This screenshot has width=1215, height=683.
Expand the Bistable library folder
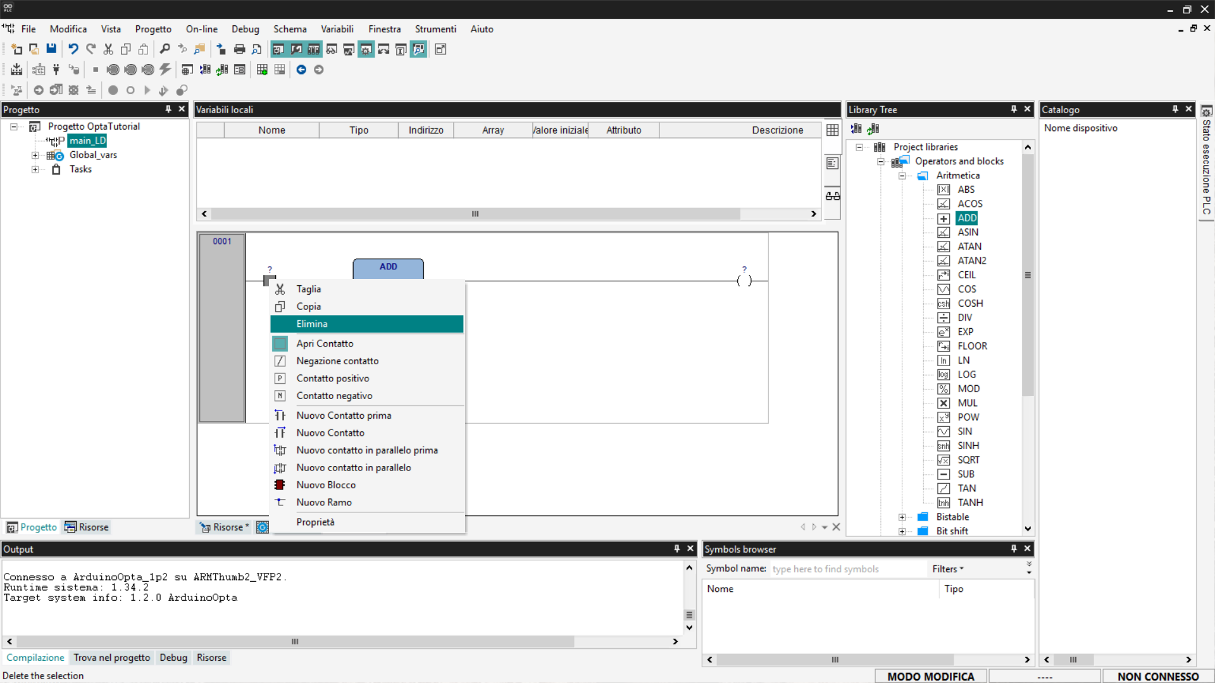pos(902,517)
